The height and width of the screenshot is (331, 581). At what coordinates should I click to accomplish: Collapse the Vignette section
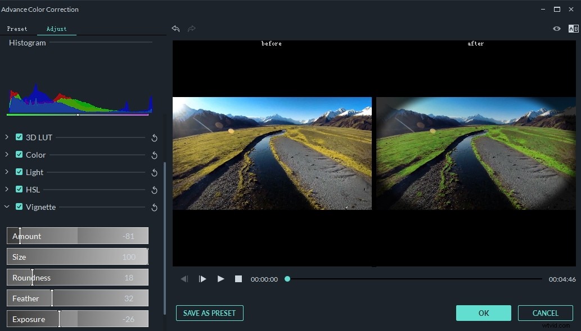pos(7,207)
